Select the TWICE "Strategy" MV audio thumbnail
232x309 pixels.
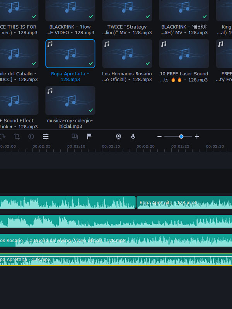[x=127, y=10]
